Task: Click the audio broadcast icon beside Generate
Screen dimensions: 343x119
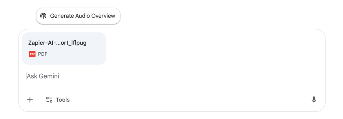Action: [43, 16]
